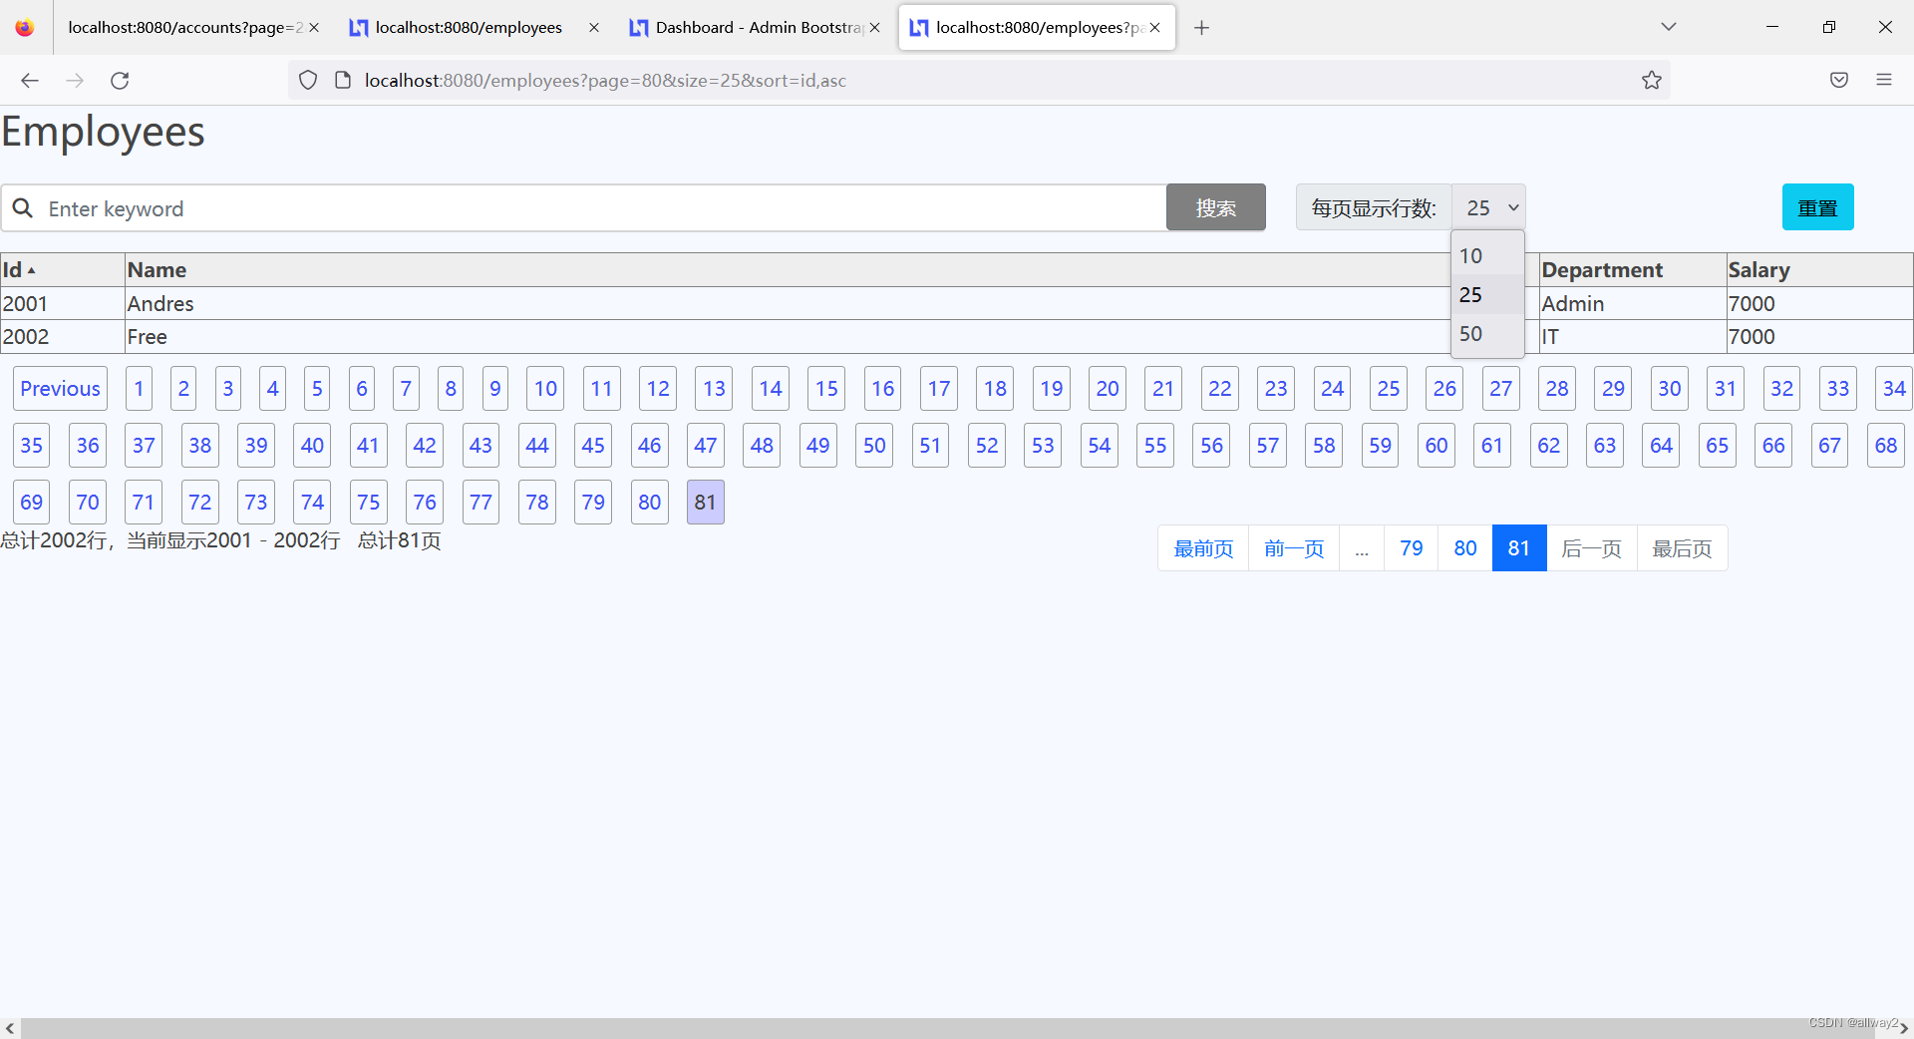Screen dimensions: 1914x1039
Task: Click the 搜索 search button
Action: [1214, 207]
